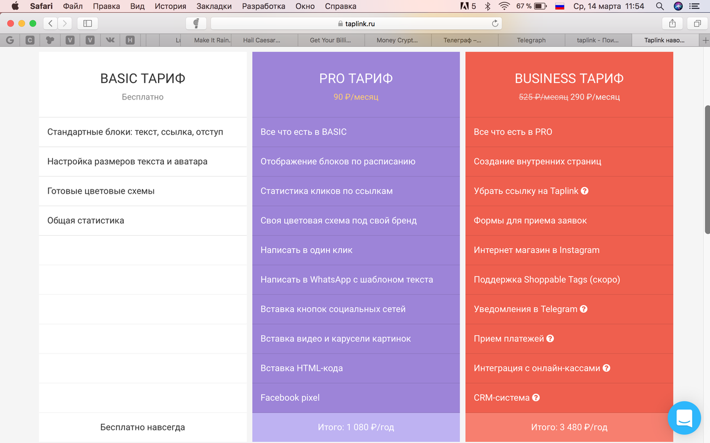Viewport: 710px width, 443px height.
Task: Click Интернет магазин в Instagram row
Action: [569, 250]
